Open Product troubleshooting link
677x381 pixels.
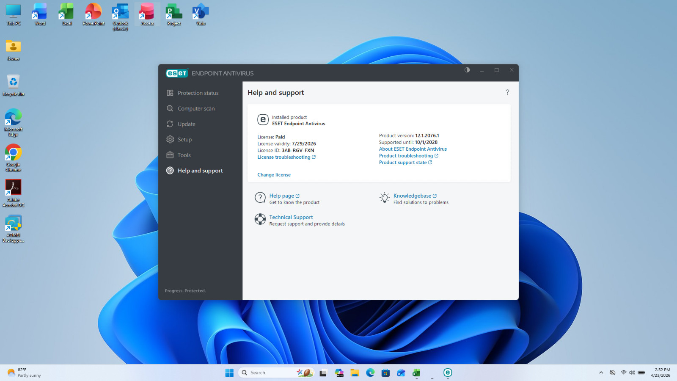click(409, 156)
